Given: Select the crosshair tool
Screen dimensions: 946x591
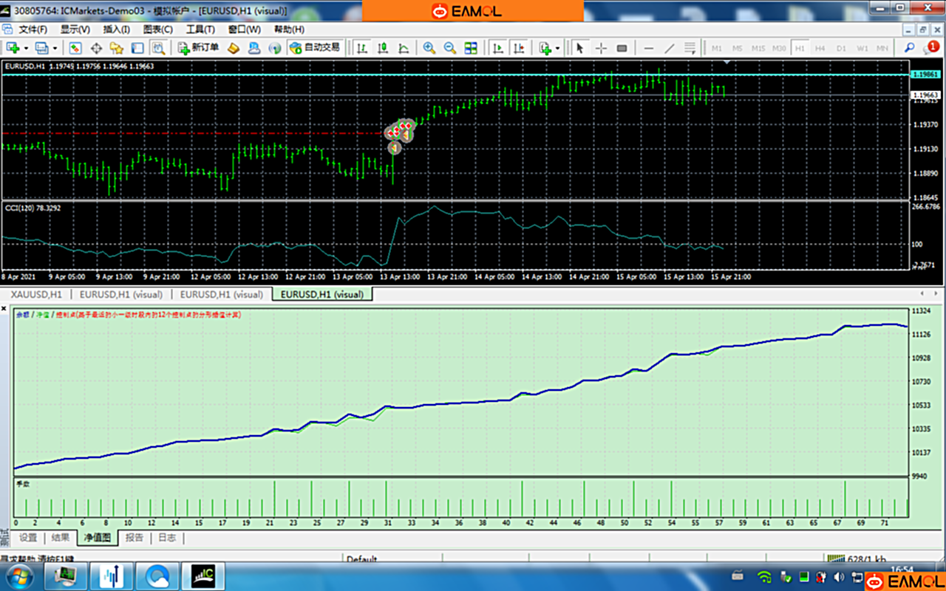Looking at the screenshot, I should pos(601,48).
